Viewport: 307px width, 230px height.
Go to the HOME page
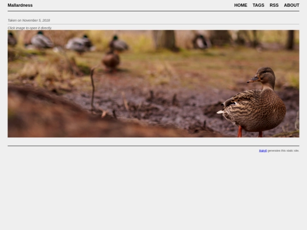point(240,5)
